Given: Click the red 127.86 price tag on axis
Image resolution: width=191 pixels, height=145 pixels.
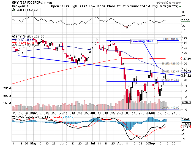Looking at the screenshot, I should (186, 59).
